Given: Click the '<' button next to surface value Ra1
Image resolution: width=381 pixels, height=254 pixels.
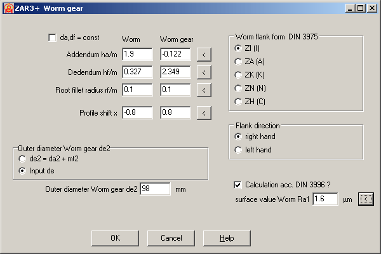Looking at the screenshot, I should (366, 199).
